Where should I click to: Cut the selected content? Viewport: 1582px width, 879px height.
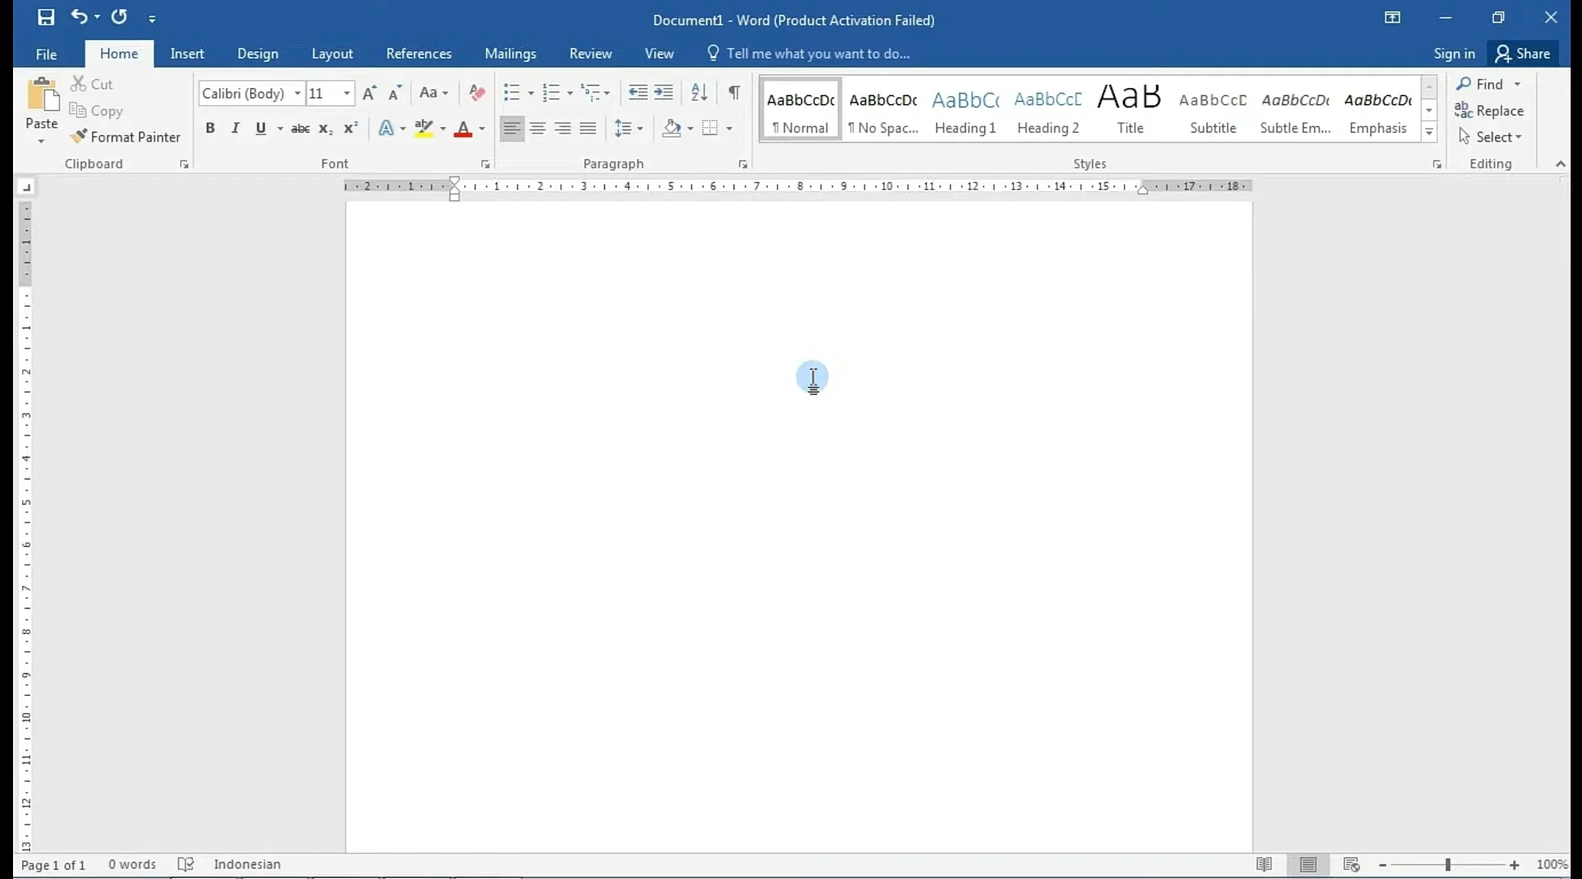click(91, 84)
